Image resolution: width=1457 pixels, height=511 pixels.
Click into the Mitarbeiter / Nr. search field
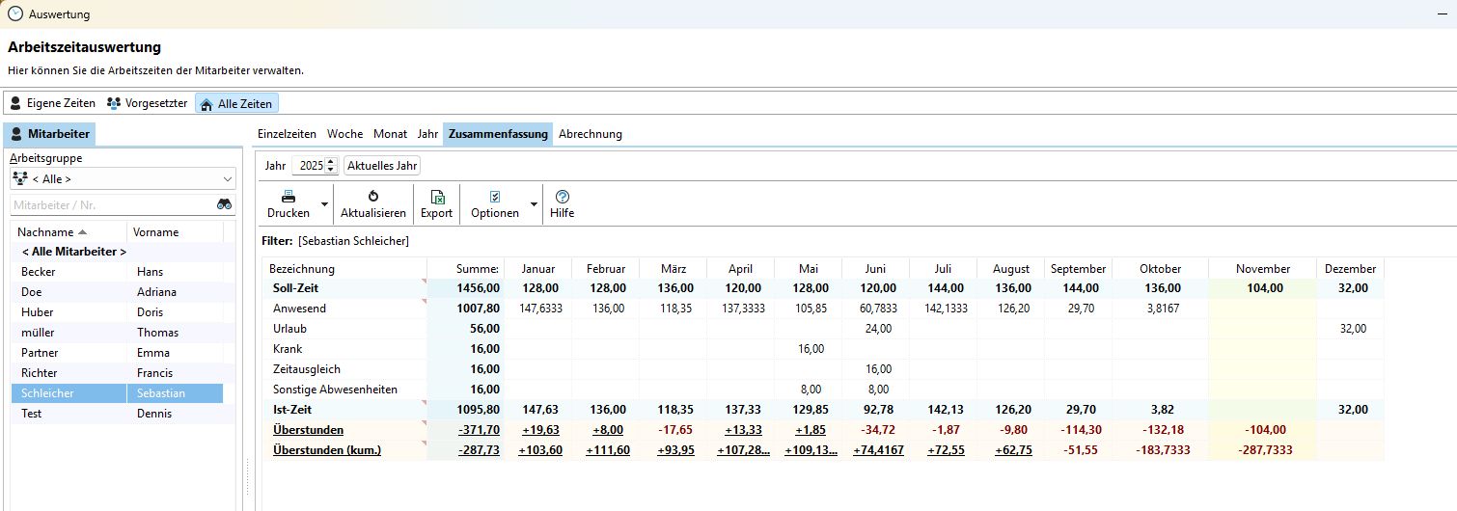(111, 204)
